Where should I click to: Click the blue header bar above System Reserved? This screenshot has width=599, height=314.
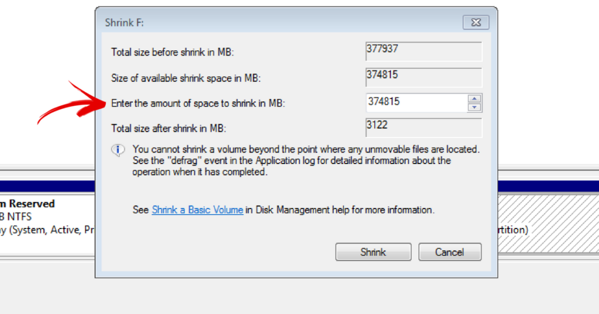pos(47,186)
